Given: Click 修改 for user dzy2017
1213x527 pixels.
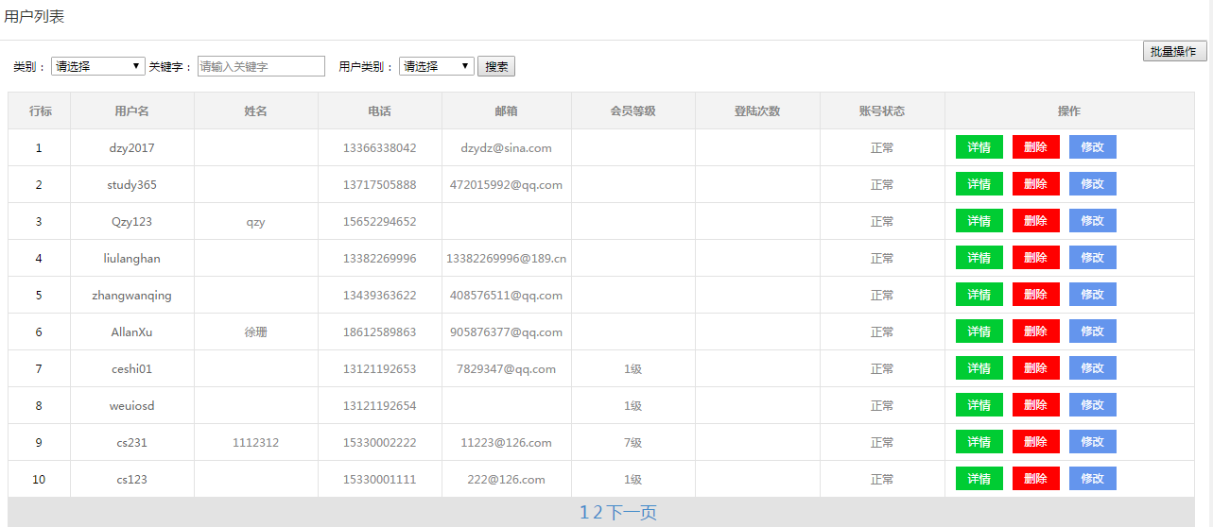Looking at the screenshot, I should click(1093, 147).
